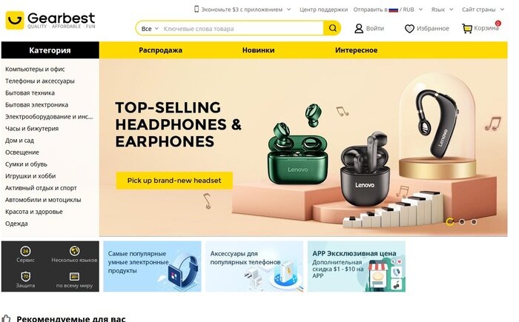Expand the Сайт страны dropdown
The image size is (519, 322).
point(483,10)
